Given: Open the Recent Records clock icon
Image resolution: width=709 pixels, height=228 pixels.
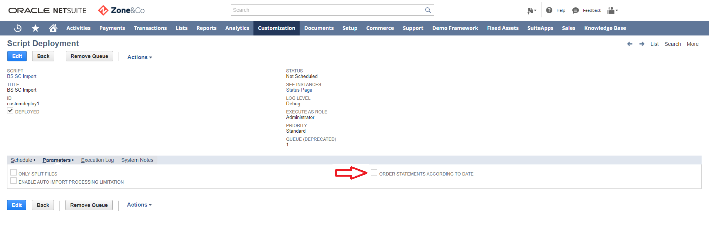Looking at the screenshot, I should pos(18,28).
